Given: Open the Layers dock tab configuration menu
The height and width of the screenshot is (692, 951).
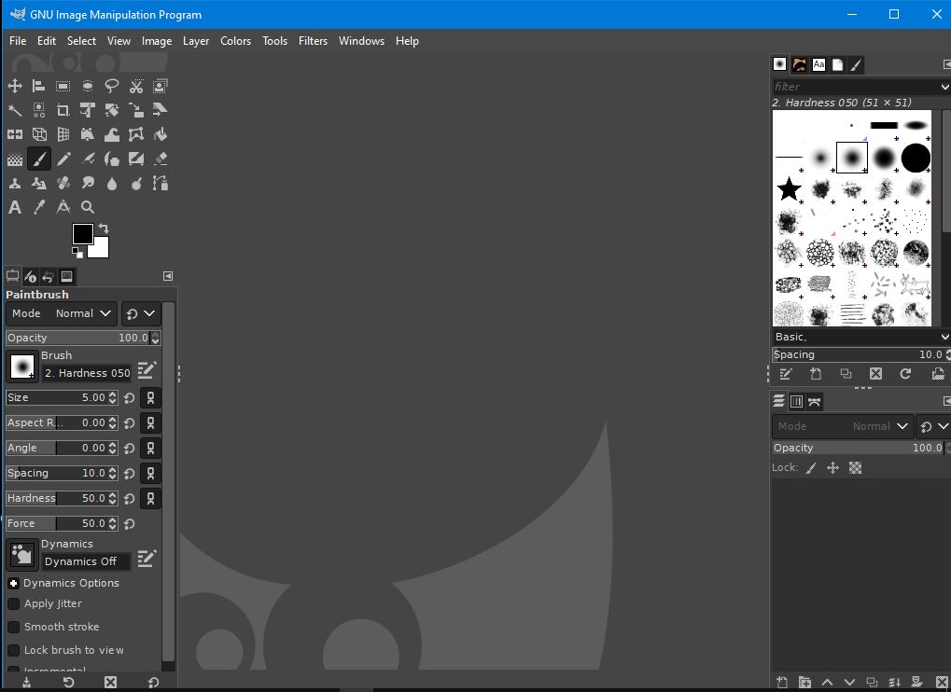Looking at the screenshot, I should coord(946,401).
